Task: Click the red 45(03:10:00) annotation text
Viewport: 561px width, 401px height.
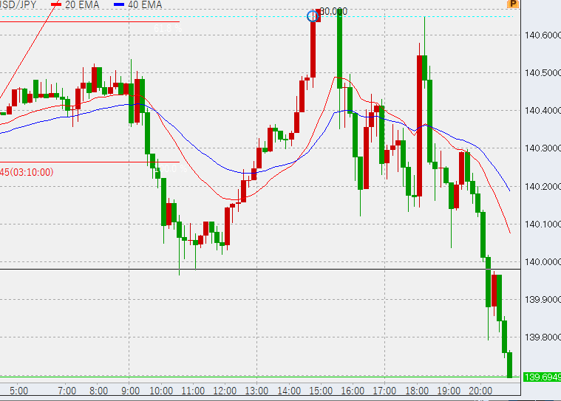Action: coord(27,172)
